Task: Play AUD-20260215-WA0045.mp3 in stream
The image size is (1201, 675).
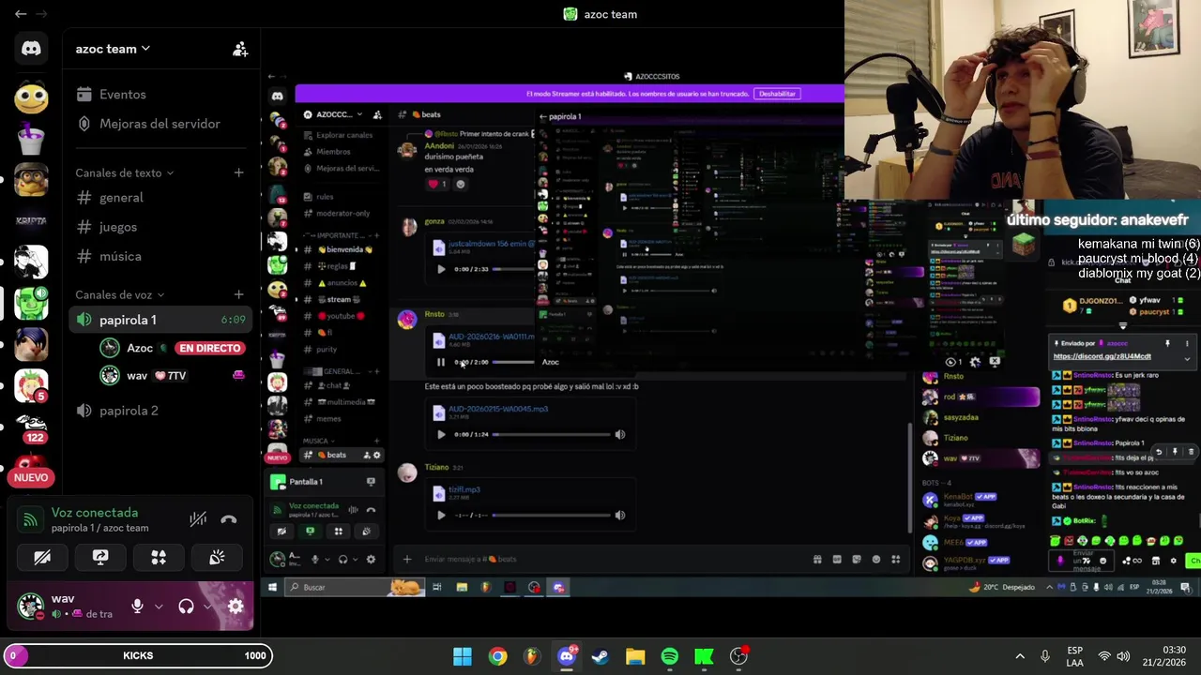Action: tap(441, 434)
